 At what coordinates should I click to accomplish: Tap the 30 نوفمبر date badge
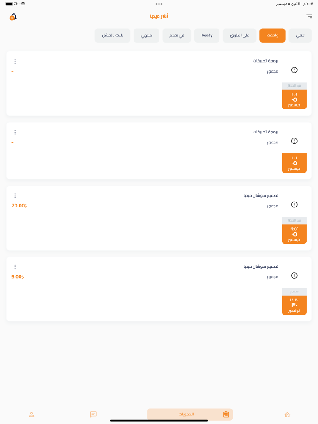point(294,305)
